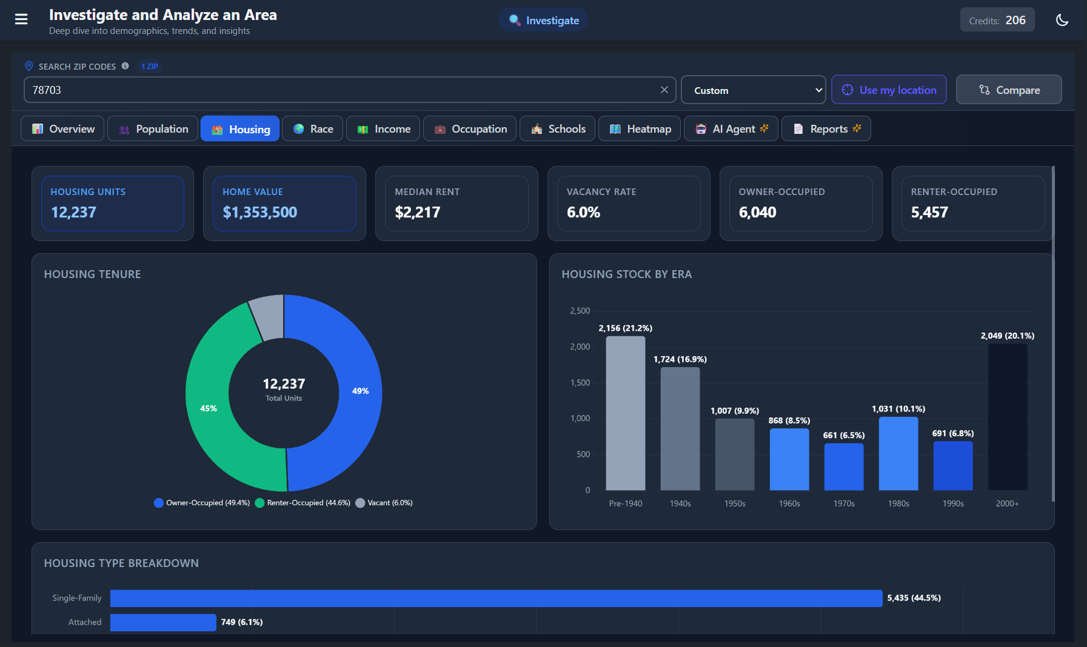This screenshot has height=647, width=1087.
Task: Click the Pre-1940 bar in chart
Action: tap(625, 413)
